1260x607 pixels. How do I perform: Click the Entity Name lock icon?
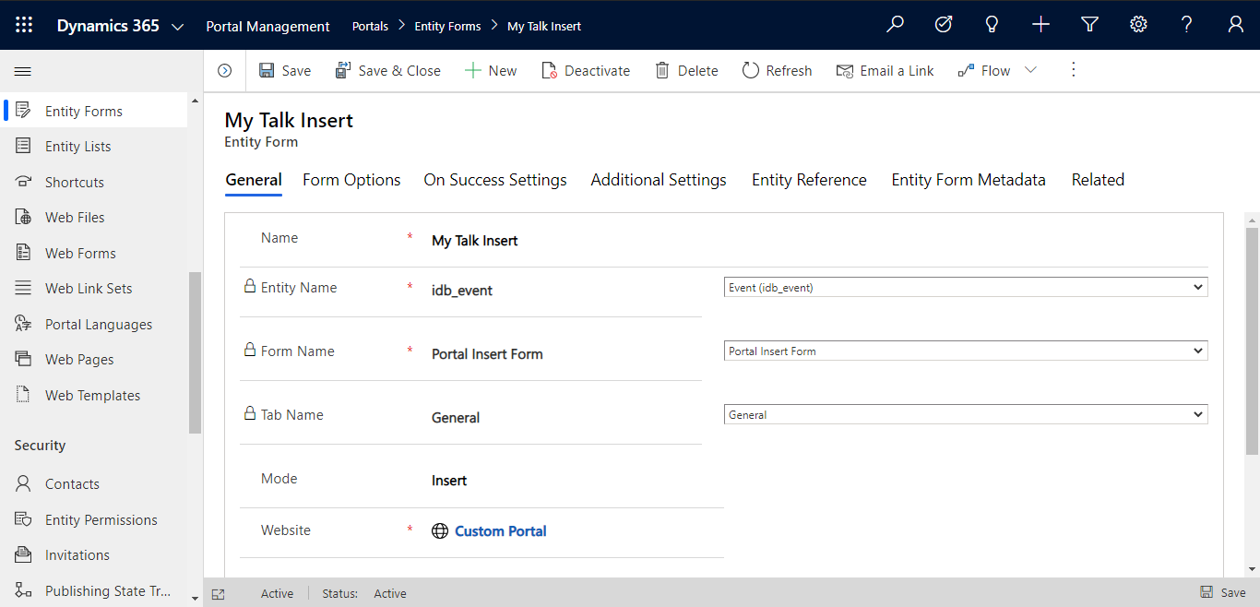(249, 287)
